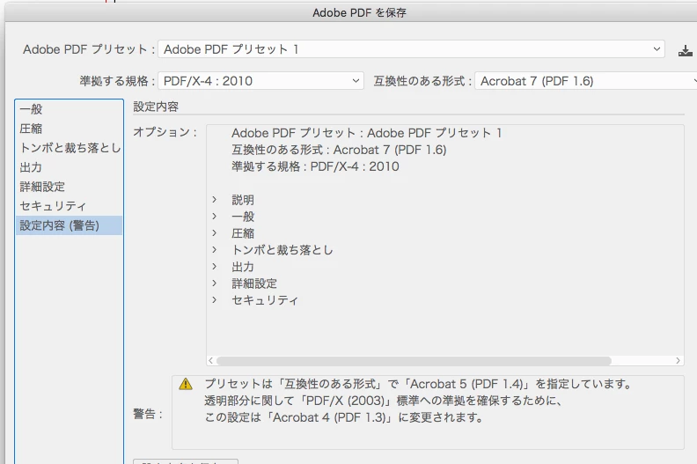The width and height of the screenshot is (697, 464).
Task: Click the horizontal scrollbar thumb in options
Action: coord(414,361)
